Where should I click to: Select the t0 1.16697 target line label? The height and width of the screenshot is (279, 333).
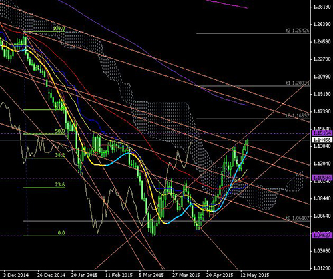(298, 115)
